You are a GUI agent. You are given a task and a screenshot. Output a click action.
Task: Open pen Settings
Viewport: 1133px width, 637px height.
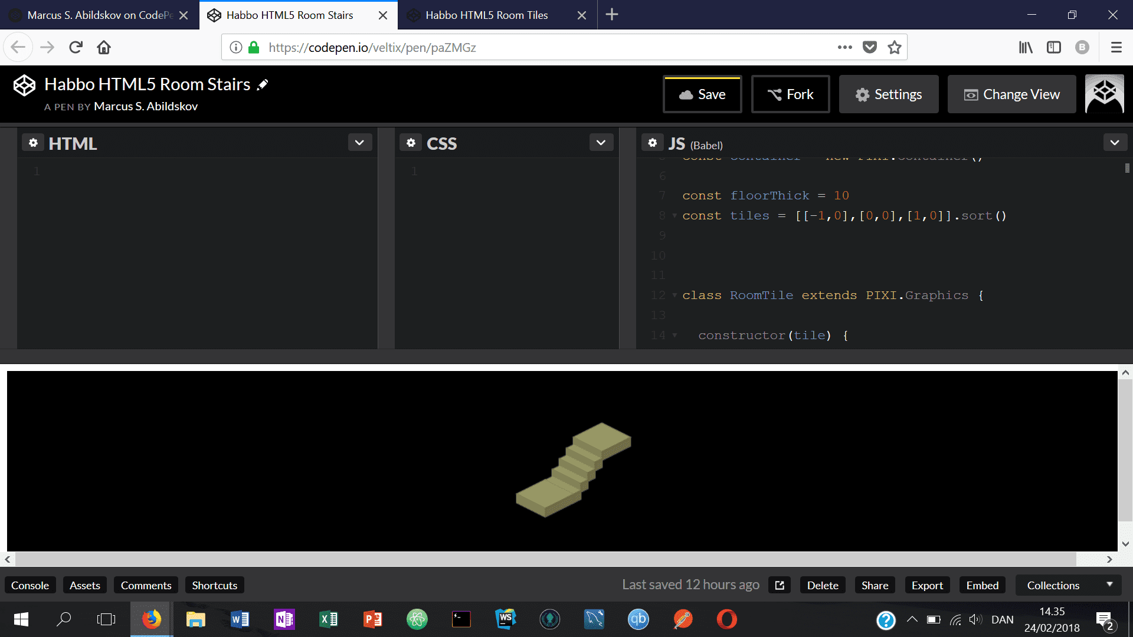point(889,94)
